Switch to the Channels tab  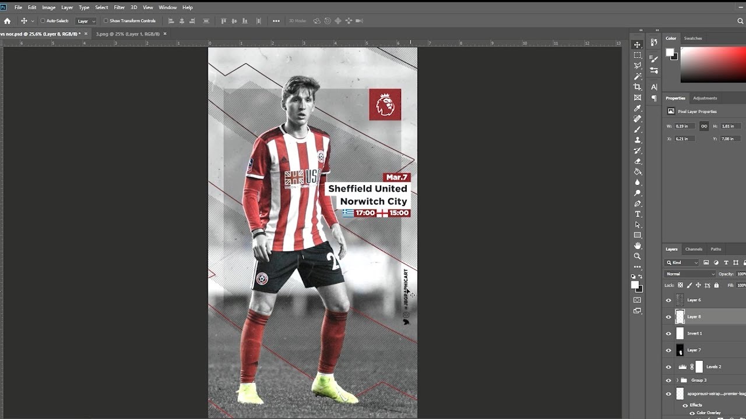[694, 249]
